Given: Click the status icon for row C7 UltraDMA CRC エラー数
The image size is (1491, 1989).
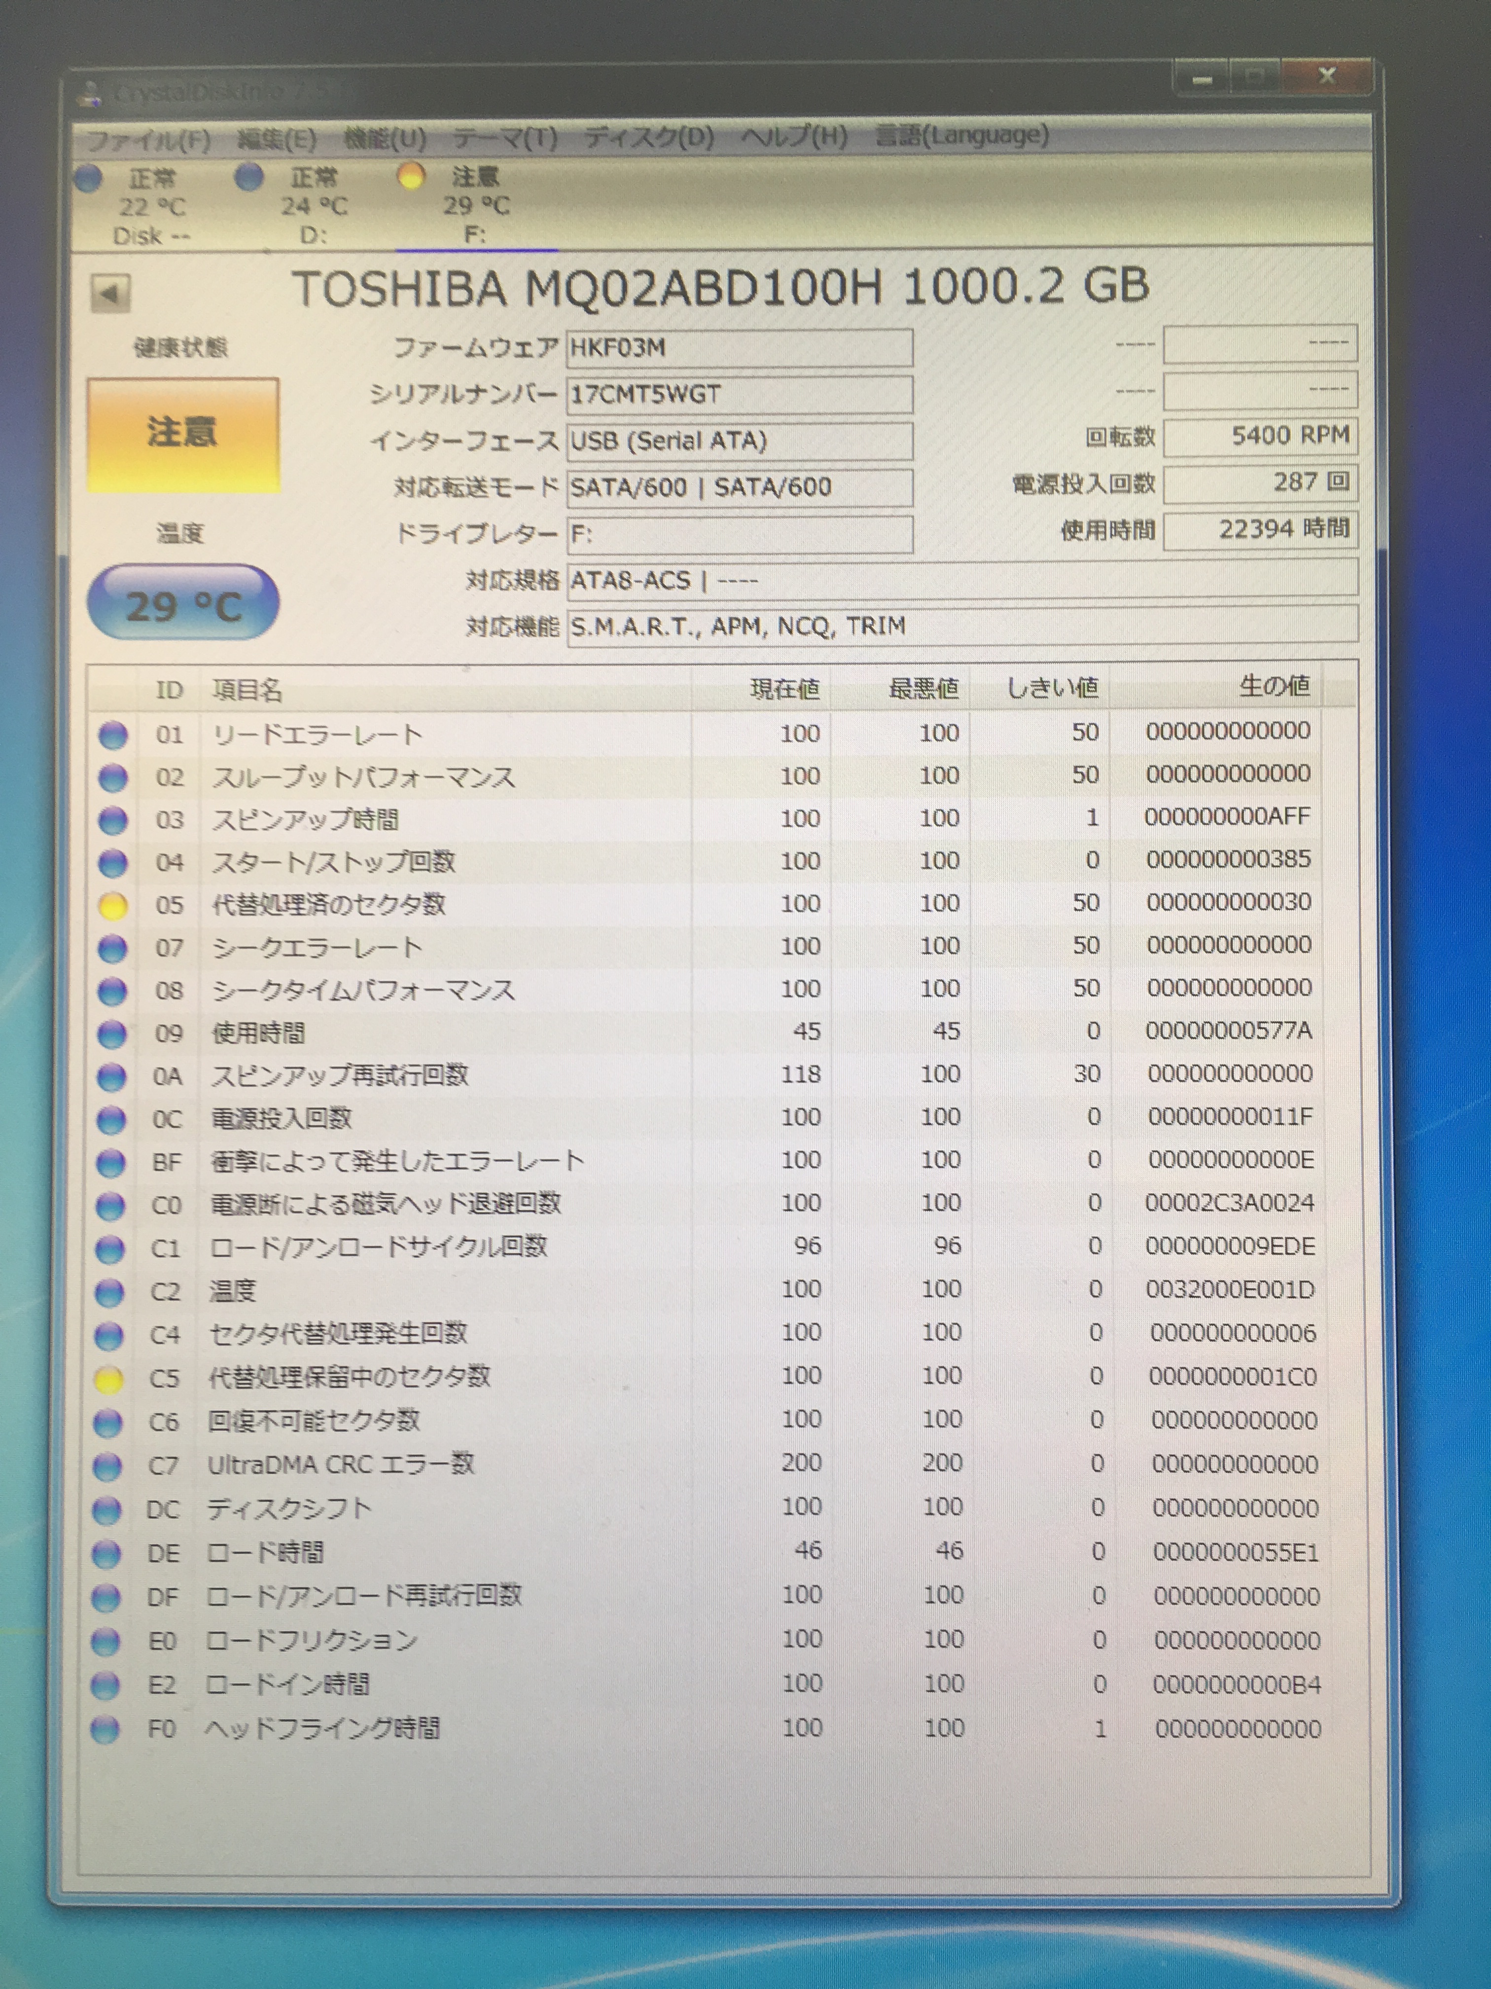Looking at the screenshot, I should (108, 1467).
